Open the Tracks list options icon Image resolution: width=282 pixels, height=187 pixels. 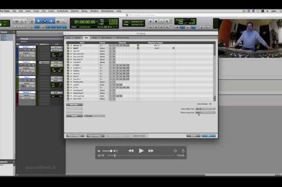(x=14, y=32)
